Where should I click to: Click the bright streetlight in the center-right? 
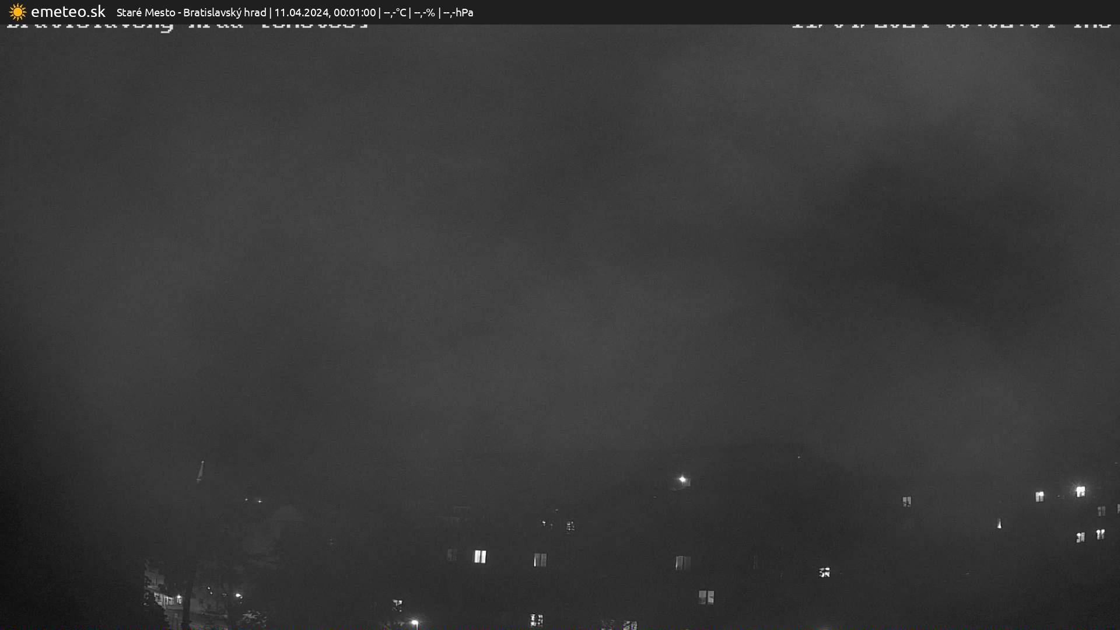point(682,480)
